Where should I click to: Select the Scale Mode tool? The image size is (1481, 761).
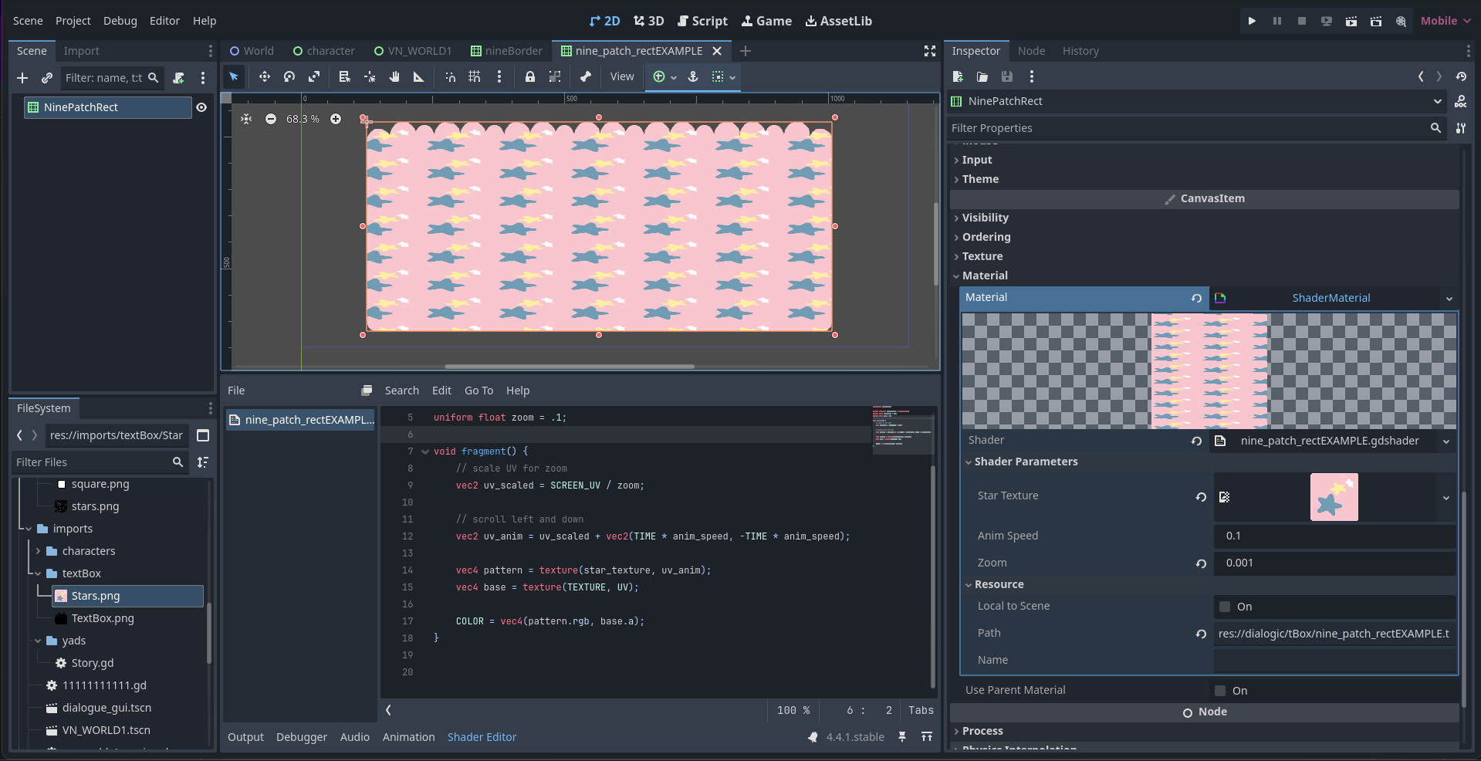click(314, 76)
